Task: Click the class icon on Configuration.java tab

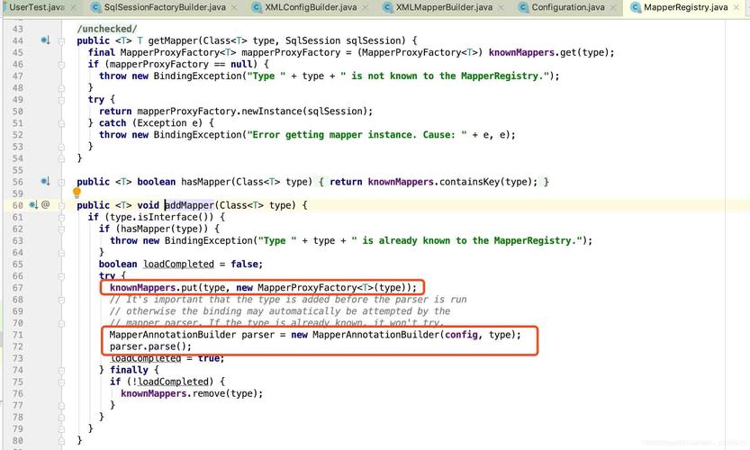Action: [524, 7]
